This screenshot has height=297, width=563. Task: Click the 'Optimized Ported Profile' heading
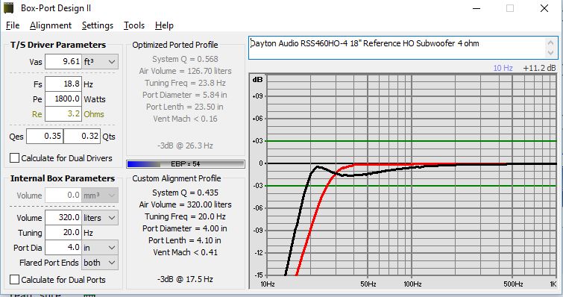174,45
